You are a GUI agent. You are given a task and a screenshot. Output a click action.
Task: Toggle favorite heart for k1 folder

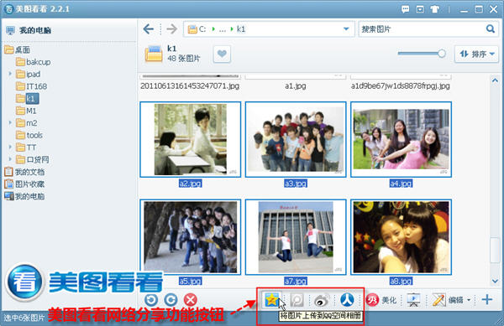point(222,54)
